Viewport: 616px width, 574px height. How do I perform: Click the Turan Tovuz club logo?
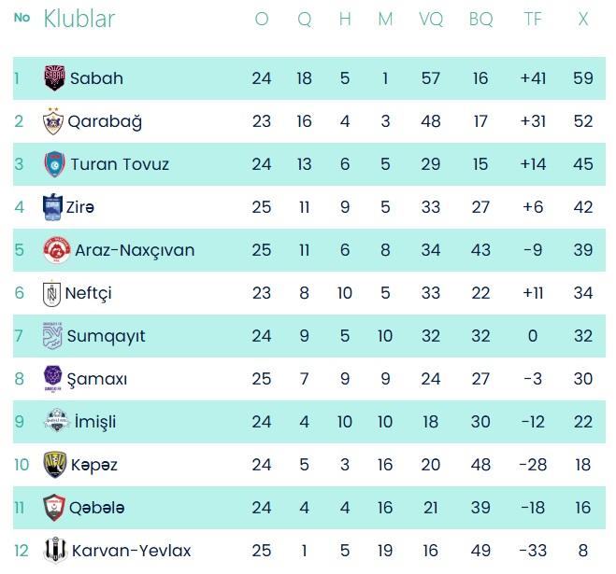point(54,164)
